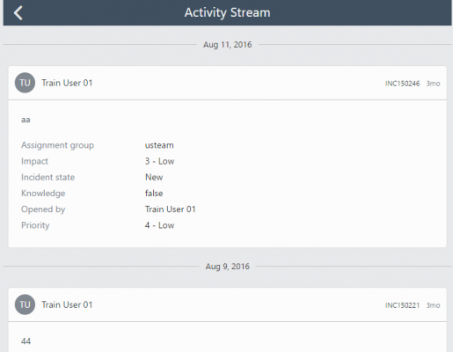453x352 pixels.
Task: Open incident number INC150246
Action: click(402, 84)
